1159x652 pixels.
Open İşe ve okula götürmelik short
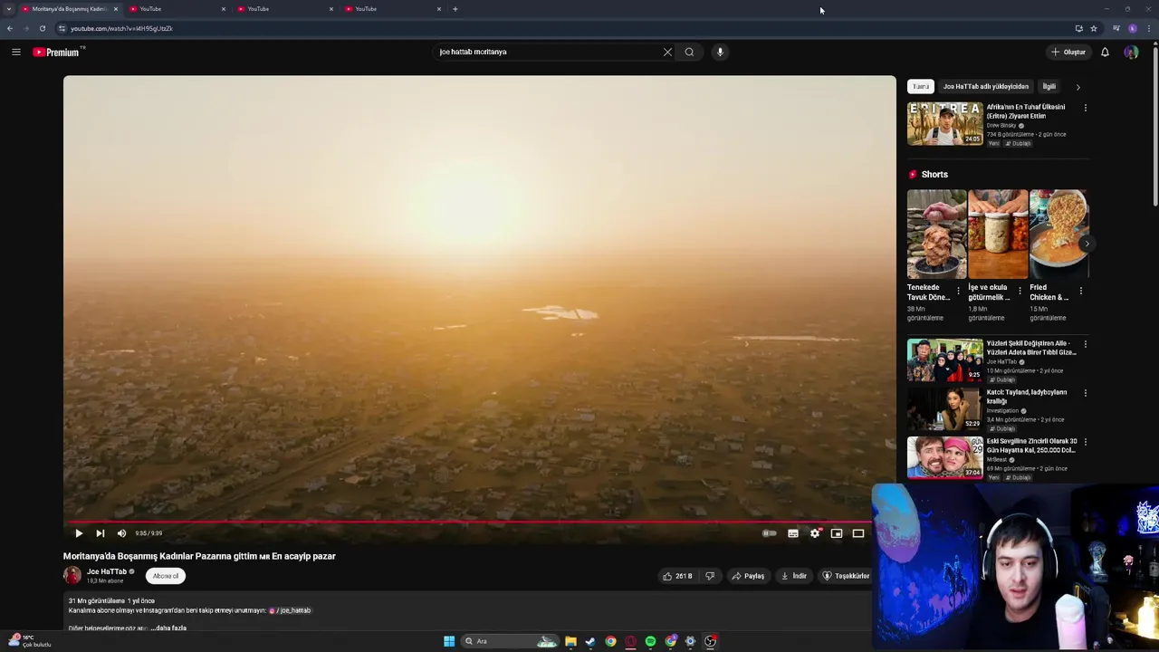point(998,234)
